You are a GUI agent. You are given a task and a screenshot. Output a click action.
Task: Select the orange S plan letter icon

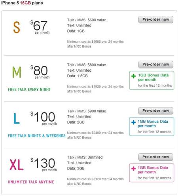(x=17, y=27)
